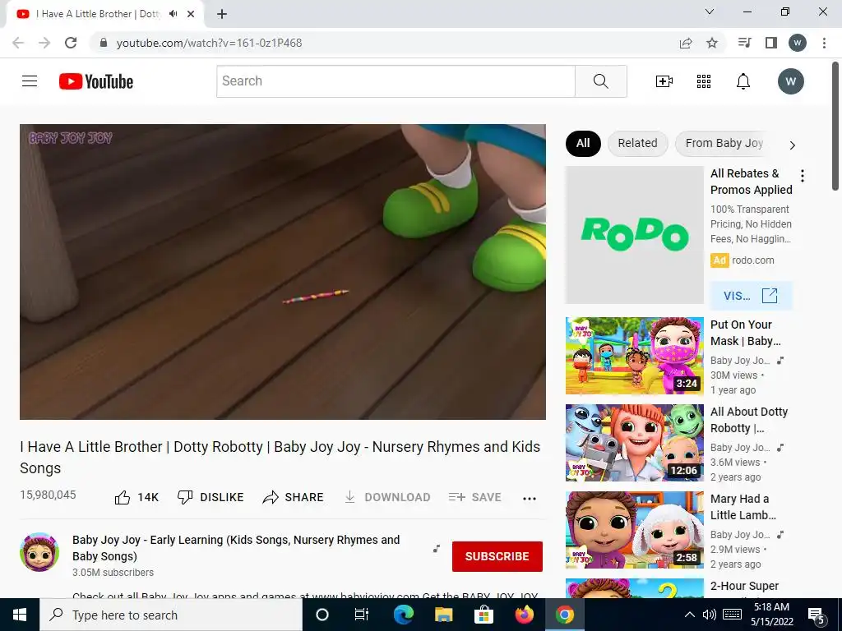Open the YouTube hamburger guide menu
This screenshot has height=631, width=842.
[x=30, y=81]
